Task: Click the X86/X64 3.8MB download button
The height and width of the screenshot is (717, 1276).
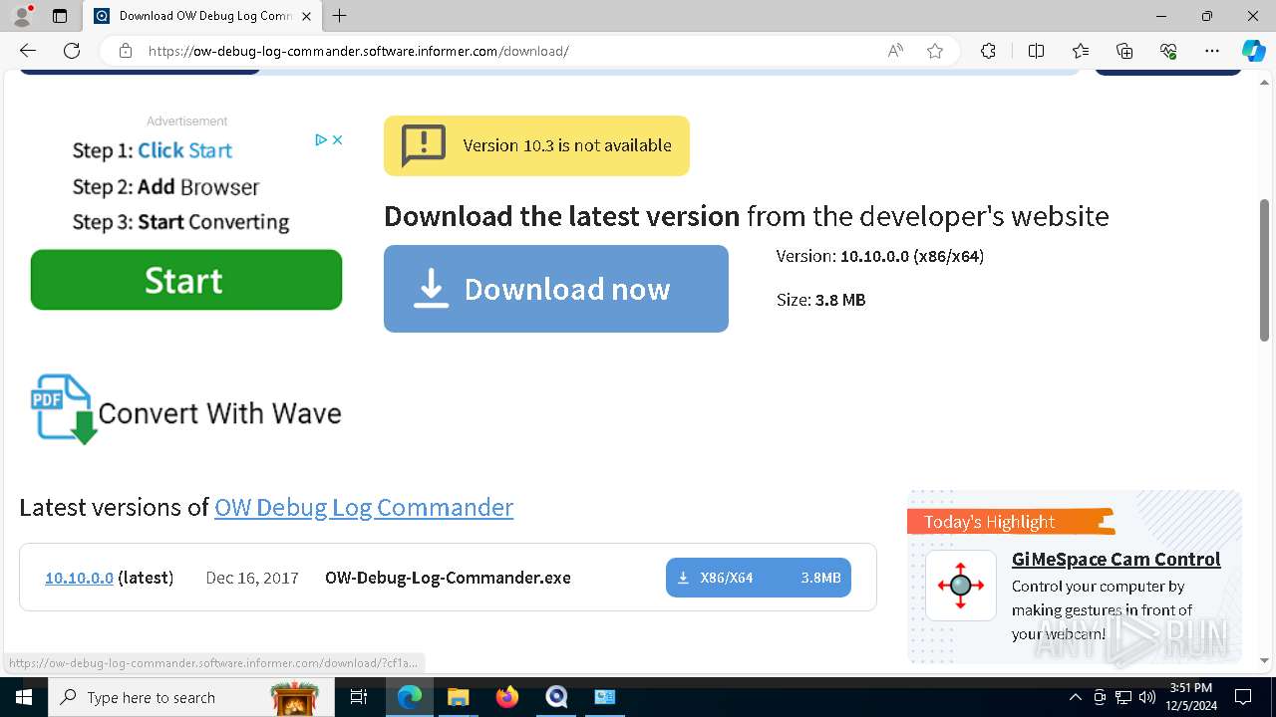Action: pos(759,578)
